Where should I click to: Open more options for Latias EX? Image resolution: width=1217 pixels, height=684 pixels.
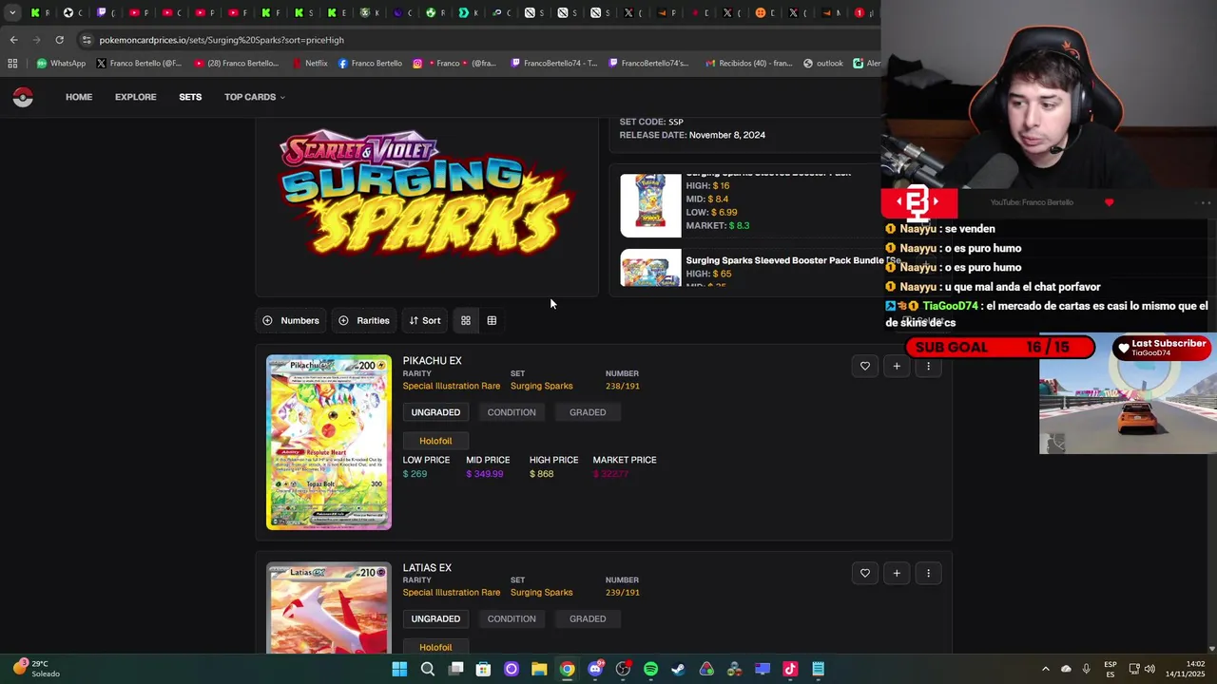coord(928,573)
